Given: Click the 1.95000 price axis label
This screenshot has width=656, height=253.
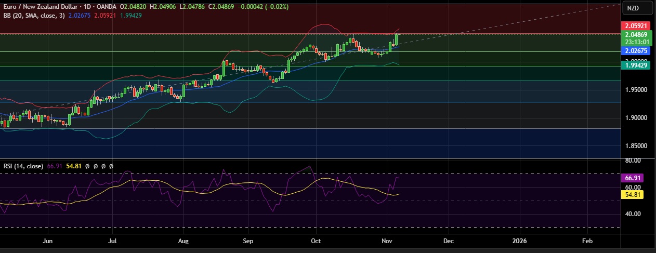Looking at the screenshot, I should pyautogui.click(x=636, y=90).
